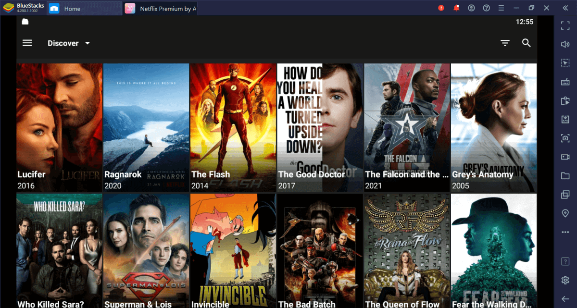Click the 12:55 clock in status bar
The width and height of the screenshot is (577, 308).
point(525,22)
